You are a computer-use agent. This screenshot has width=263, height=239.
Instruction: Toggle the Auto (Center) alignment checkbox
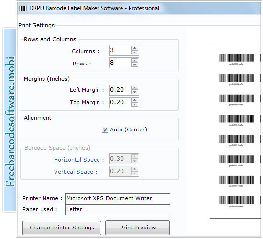coord(105,130)
